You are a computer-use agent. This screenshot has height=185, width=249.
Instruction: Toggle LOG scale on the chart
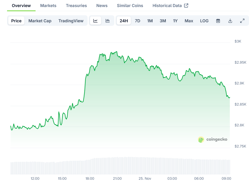click(x=204, y=21)
